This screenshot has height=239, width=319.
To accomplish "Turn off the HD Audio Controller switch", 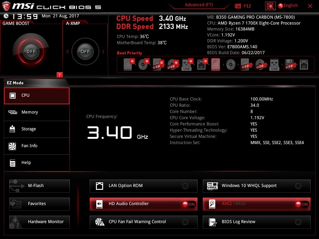I will (x=189, y=204).
